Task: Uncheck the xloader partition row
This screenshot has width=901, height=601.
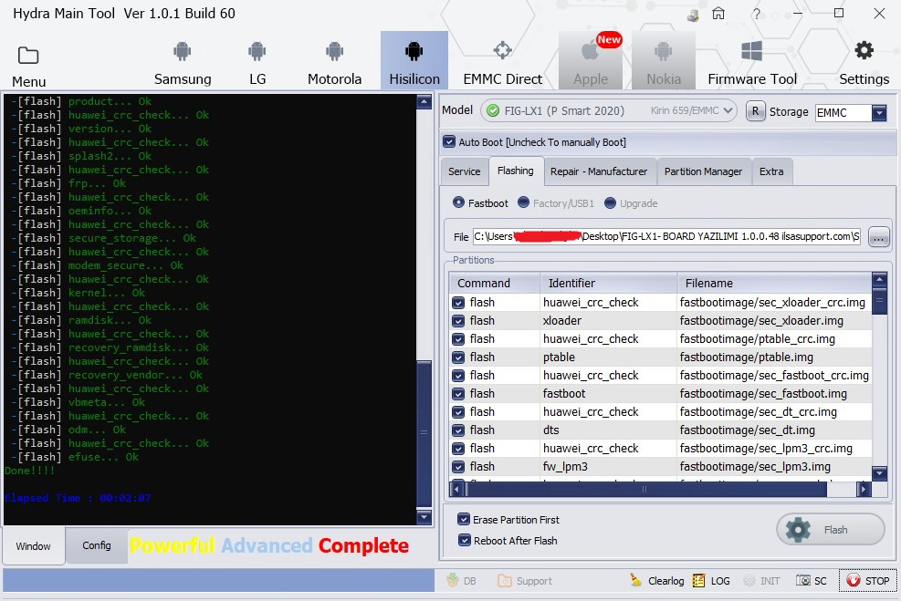Action: tap(458, 321)
